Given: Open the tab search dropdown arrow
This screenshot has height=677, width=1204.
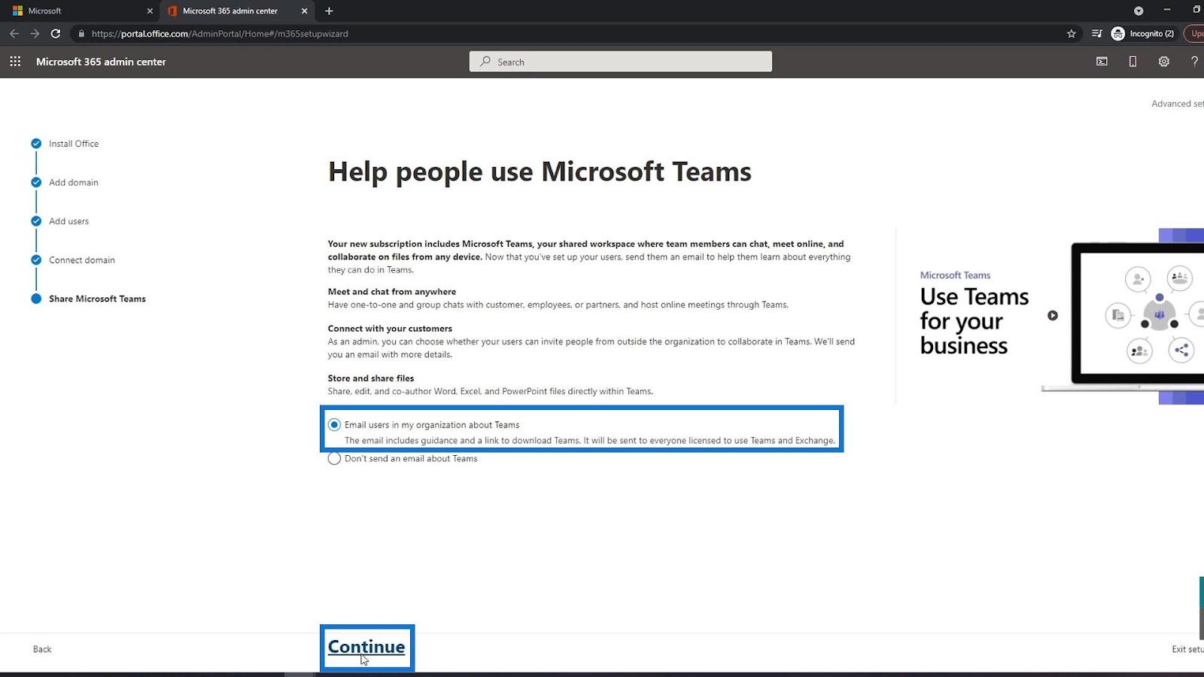Looking at the screenshot, I should [x=1139, y=11].
